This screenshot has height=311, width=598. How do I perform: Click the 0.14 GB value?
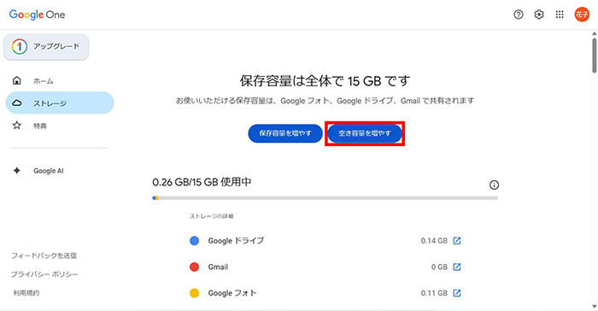click(434, 241)
